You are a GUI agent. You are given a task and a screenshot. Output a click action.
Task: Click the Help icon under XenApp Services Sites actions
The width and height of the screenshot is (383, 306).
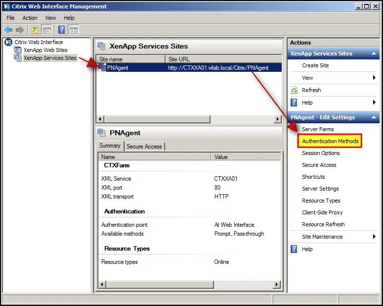[294, 102]
